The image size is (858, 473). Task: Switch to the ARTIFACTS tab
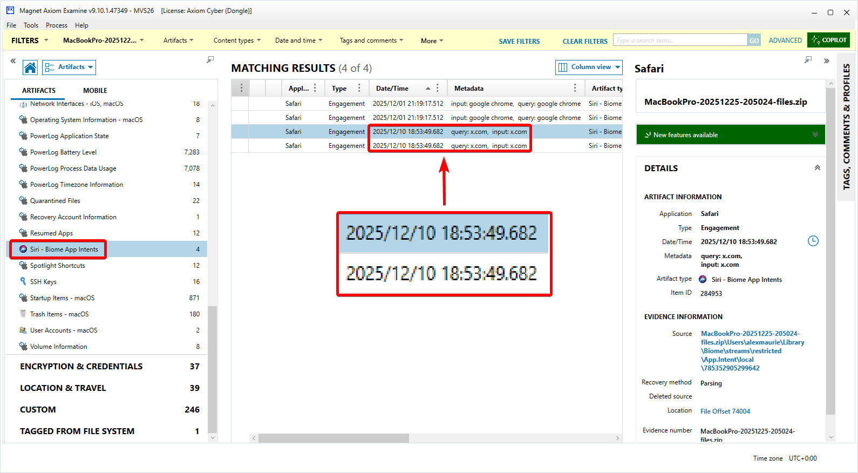click(x=39, y=91)
